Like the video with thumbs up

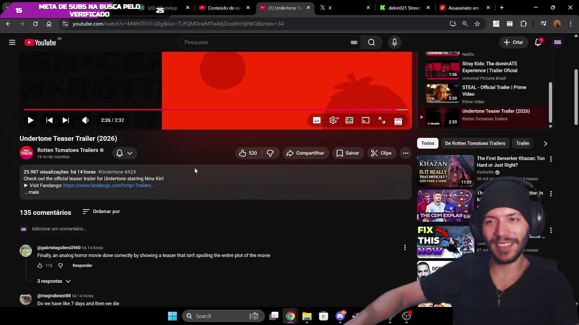[248, 153]
